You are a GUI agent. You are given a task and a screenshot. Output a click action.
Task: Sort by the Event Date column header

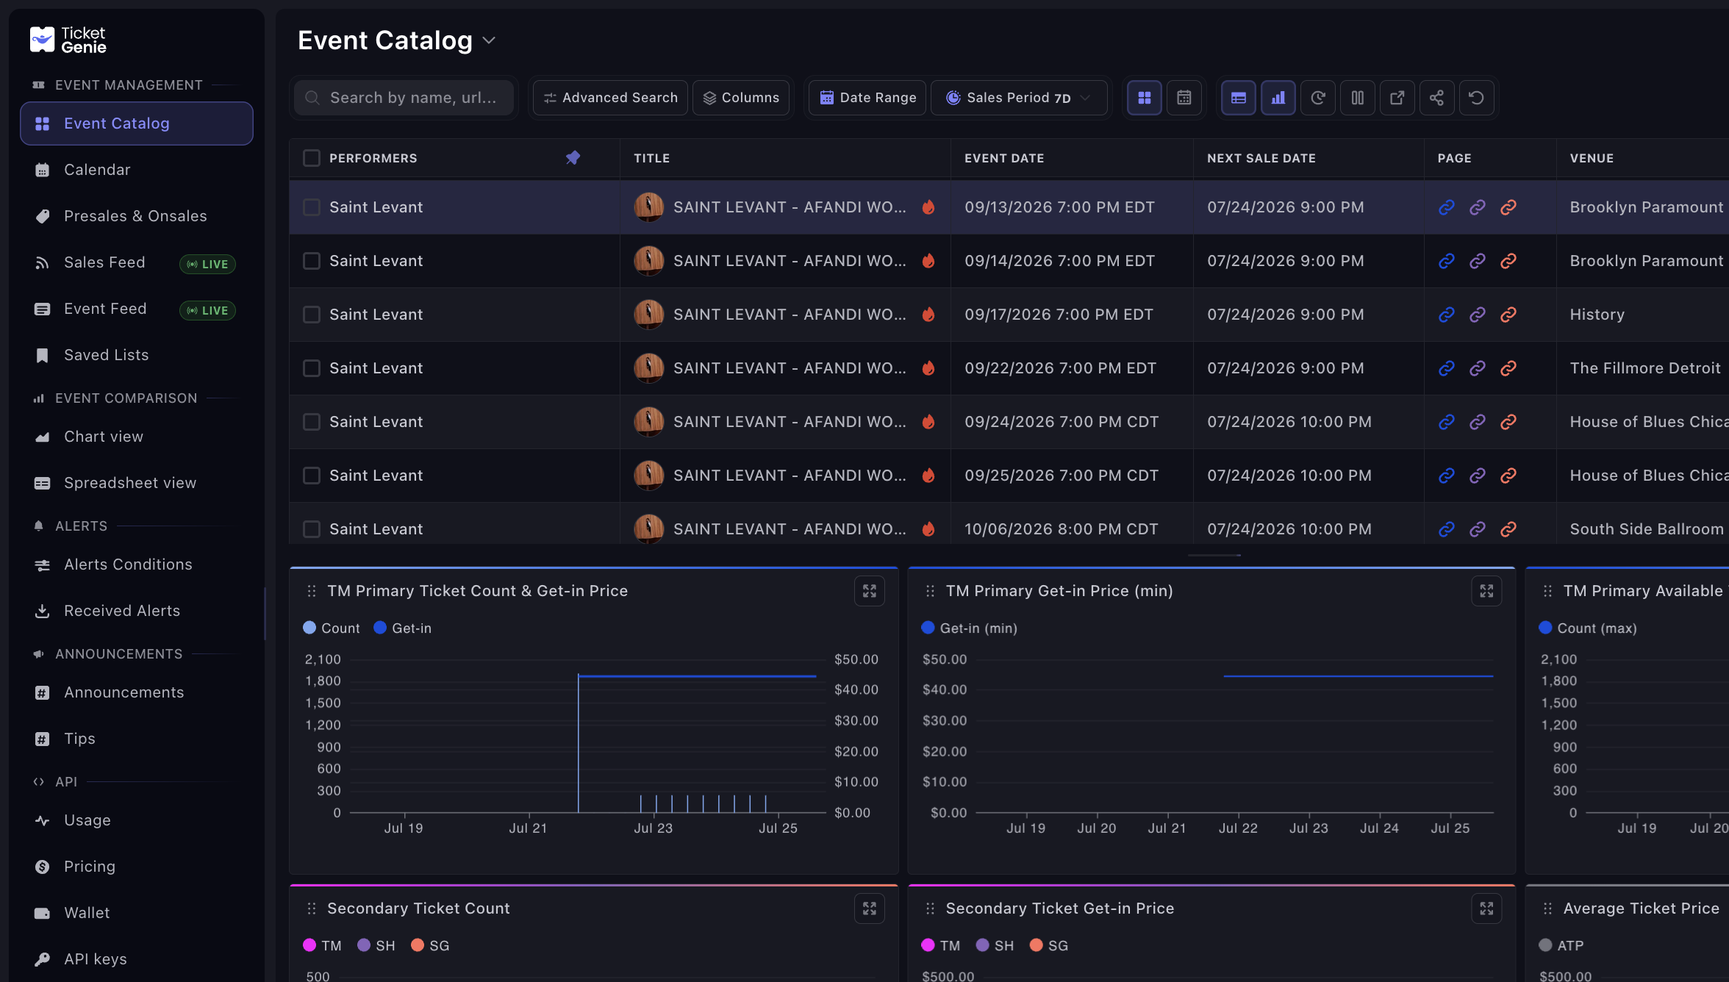tap(1004, 158)
